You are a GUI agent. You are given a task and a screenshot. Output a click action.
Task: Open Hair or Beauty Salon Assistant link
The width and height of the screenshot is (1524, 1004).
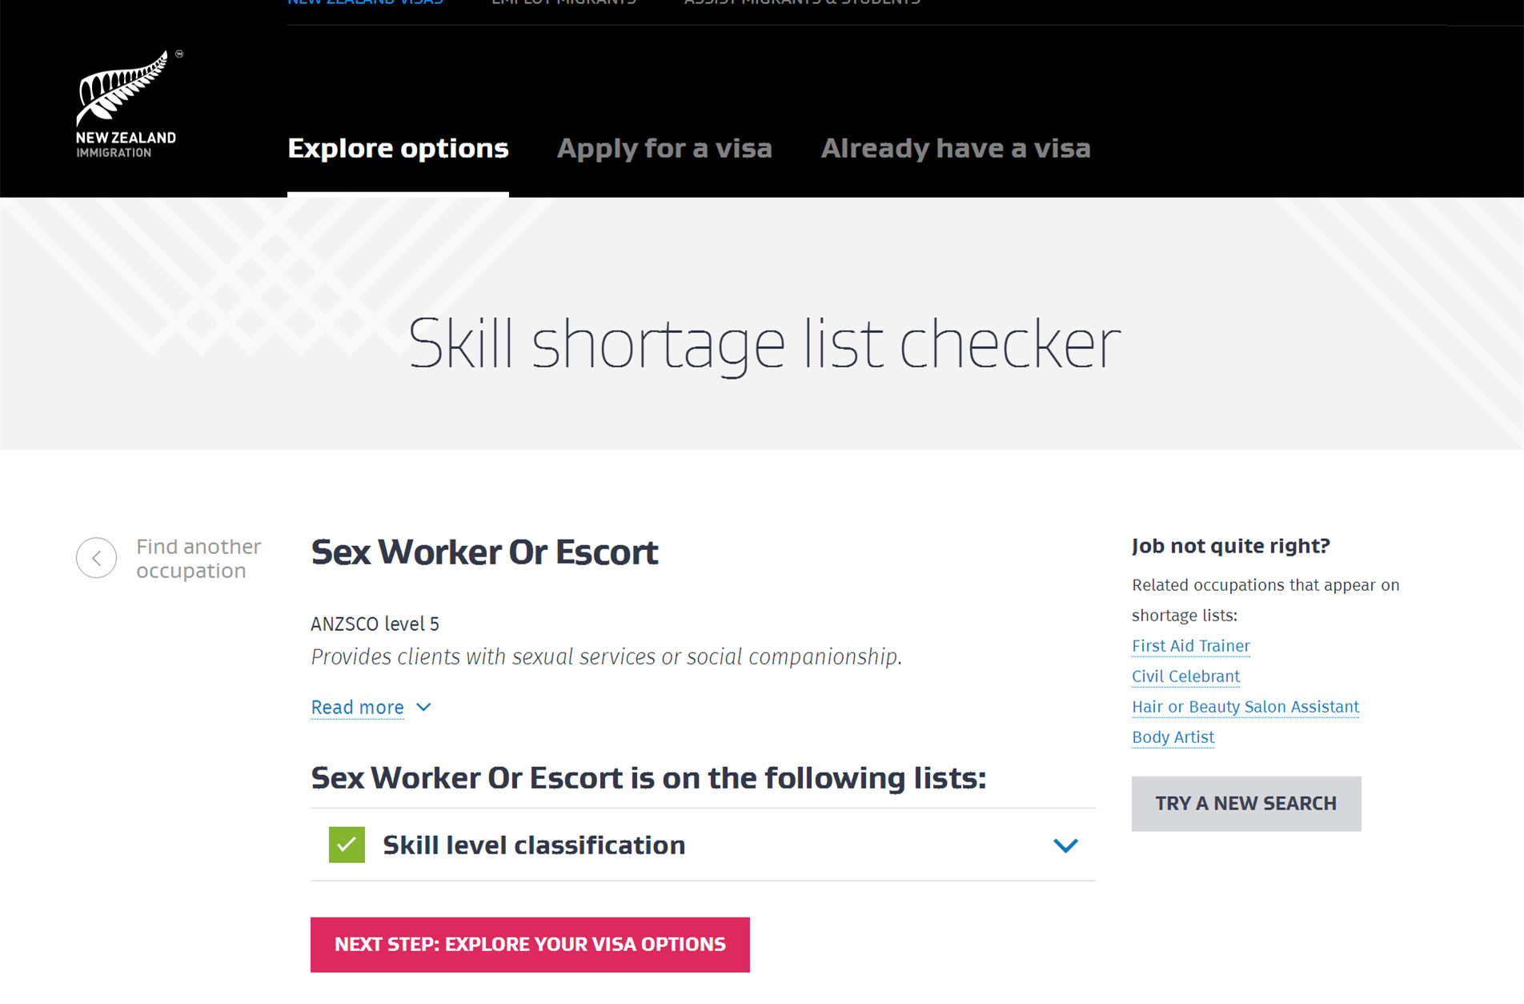pos(1245,707)
